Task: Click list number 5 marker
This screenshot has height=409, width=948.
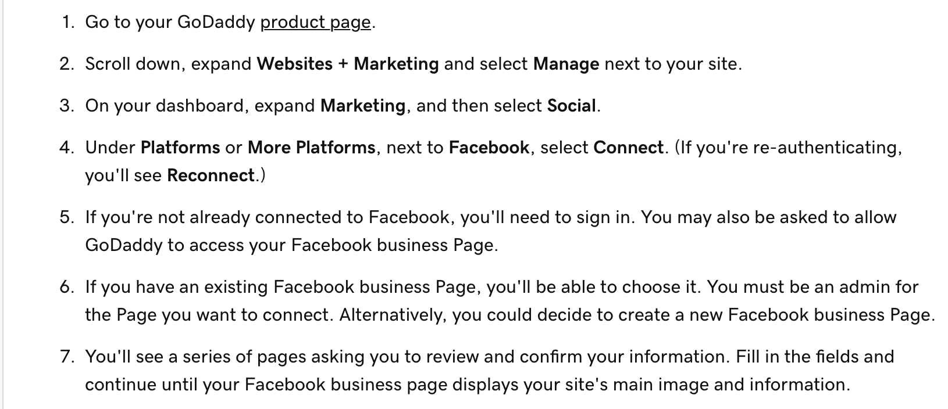Action: 67,217
